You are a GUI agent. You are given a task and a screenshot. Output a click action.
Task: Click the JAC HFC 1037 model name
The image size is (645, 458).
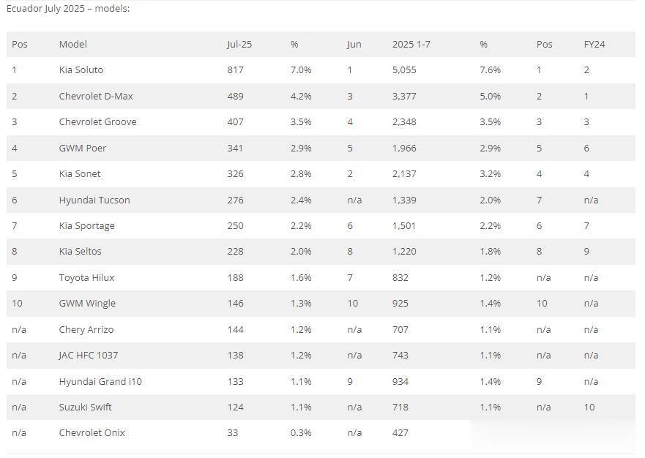click(88, 355)
